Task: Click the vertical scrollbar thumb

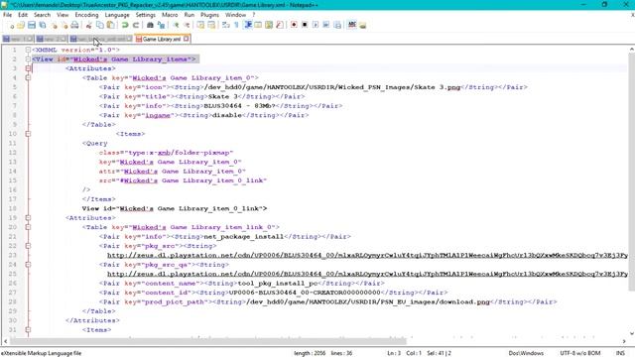Action: [631, 172]
